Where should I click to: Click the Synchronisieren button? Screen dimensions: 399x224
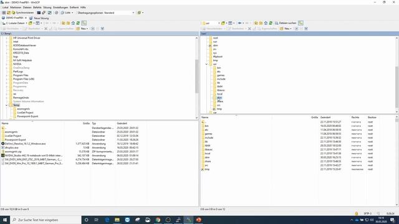tap(22, 12)
